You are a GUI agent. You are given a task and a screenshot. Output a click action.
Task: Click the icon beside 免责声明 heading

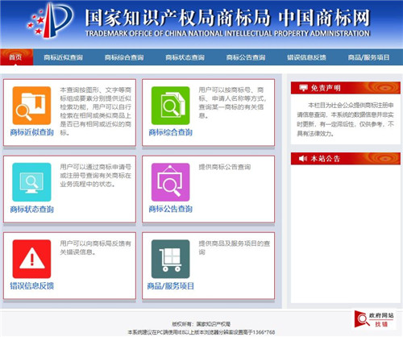coord(303,88)
